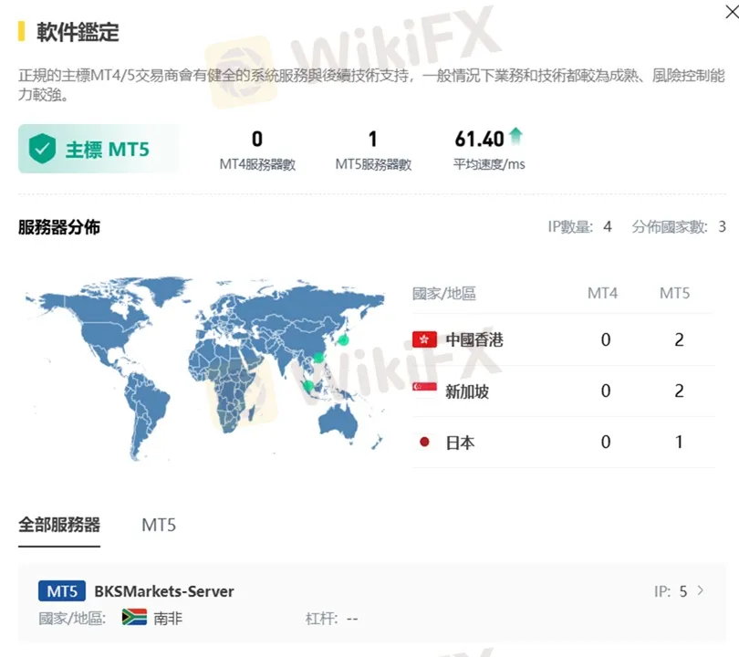Click the IP數量 value 4

coord(607,226)
